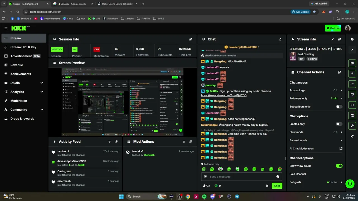Click the Send a message field
The height and width of the screenshot is (201, 358).
click(x=242, y=177)
